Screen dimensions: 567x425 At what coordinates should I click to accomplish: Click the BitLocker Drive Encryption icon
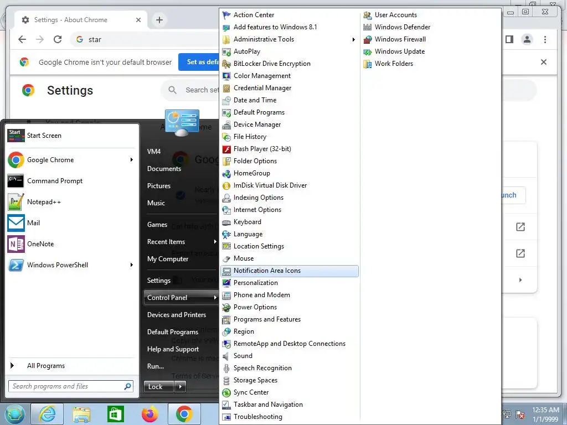pos(226,64)
